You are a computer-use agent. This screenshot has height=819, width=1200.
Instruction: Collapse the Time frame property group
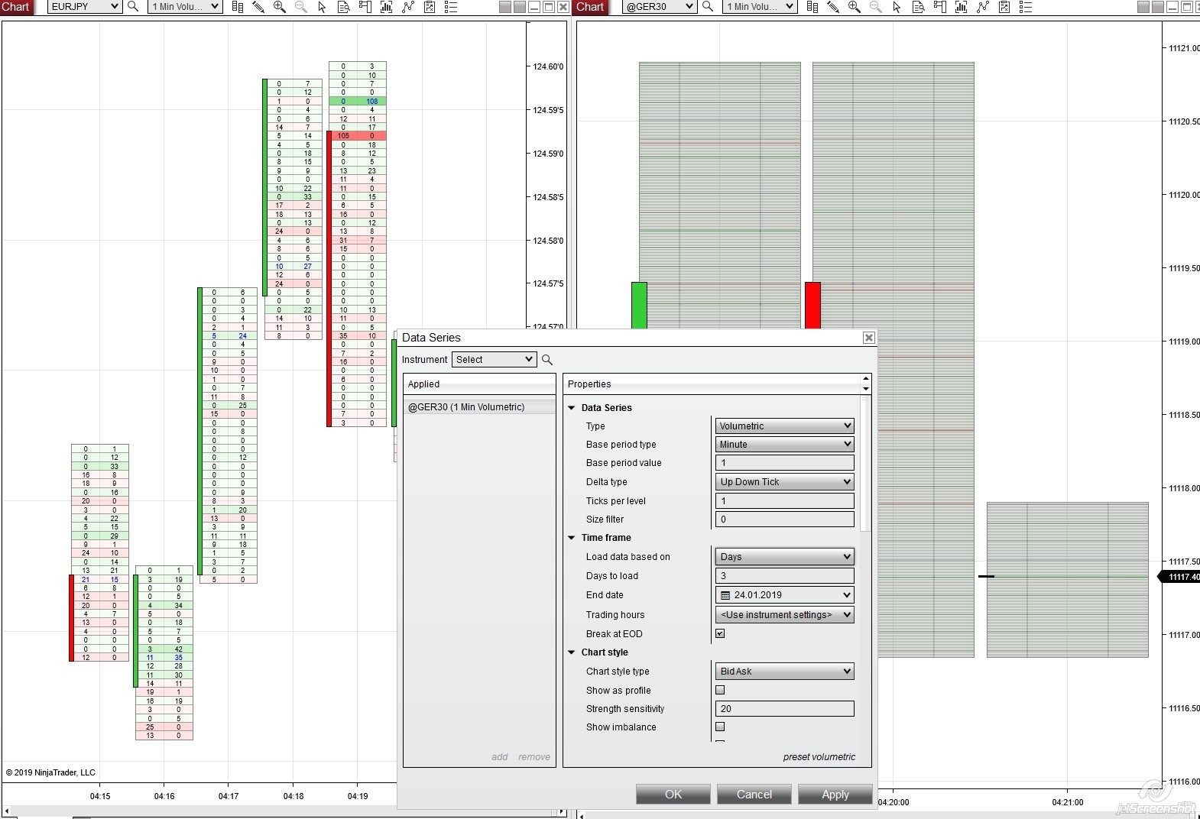coord(571,538)
